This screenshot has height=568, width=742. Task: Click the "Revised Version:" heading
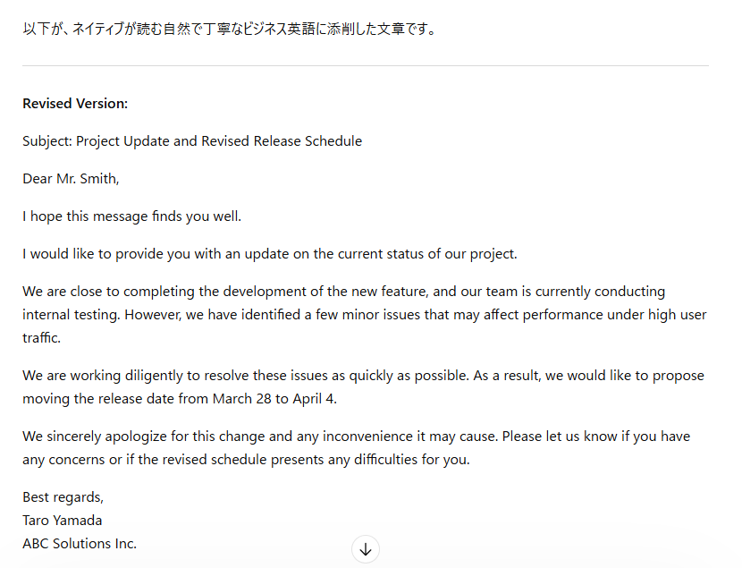pos(75,104)
